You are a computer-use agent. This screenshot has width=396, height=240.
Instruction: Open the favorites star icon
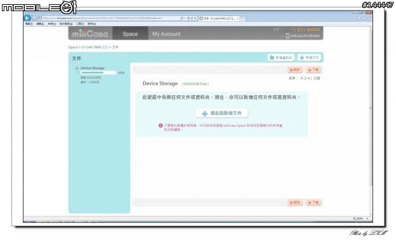[364, 18]
